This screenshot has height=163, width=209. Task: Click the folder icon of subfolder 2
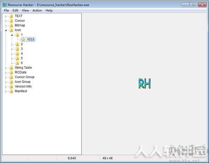(17, 44)
